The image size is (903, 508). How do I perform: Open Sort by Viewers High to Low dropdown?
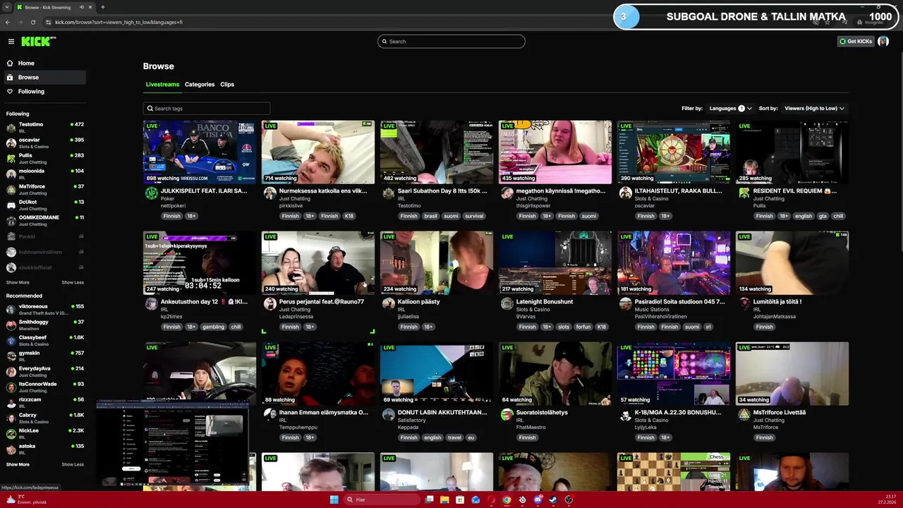[814, 109]
